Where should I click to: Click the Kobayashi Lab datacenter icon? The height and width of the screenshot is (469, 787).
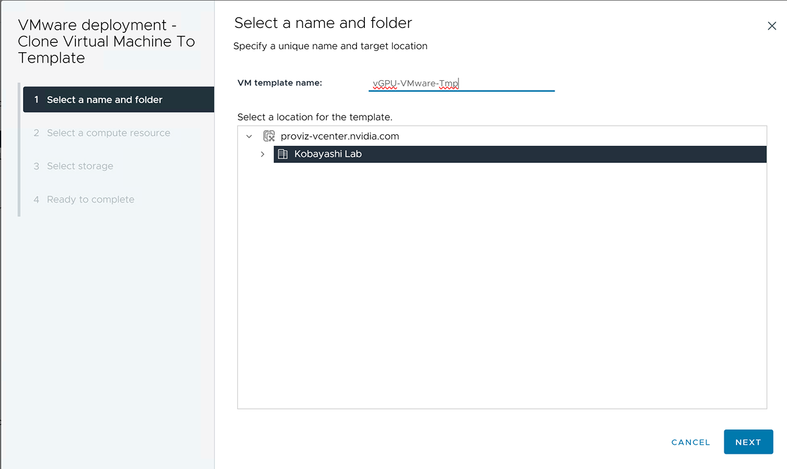pos(283,154)
